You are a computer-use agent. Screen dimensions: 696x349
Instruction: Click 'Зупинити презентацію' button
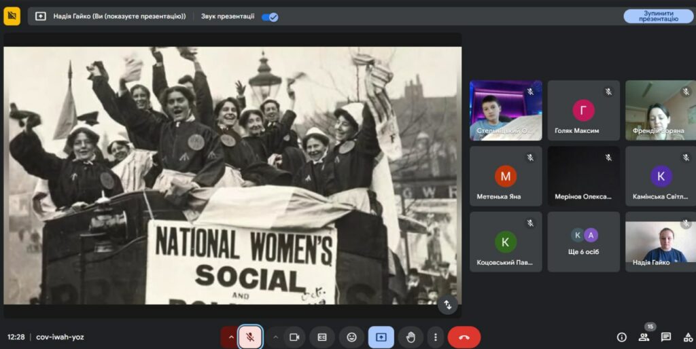(658, 16)
